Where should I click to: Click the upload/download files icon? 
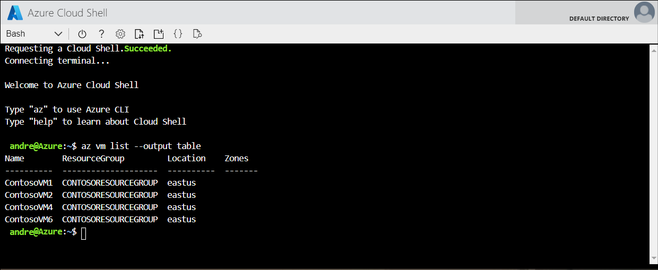[140, 34]
